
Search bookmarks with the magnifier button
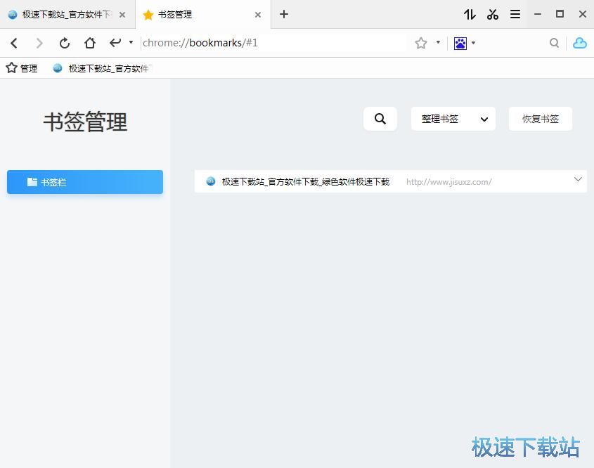pyautogui.click(x=380, y=119)
